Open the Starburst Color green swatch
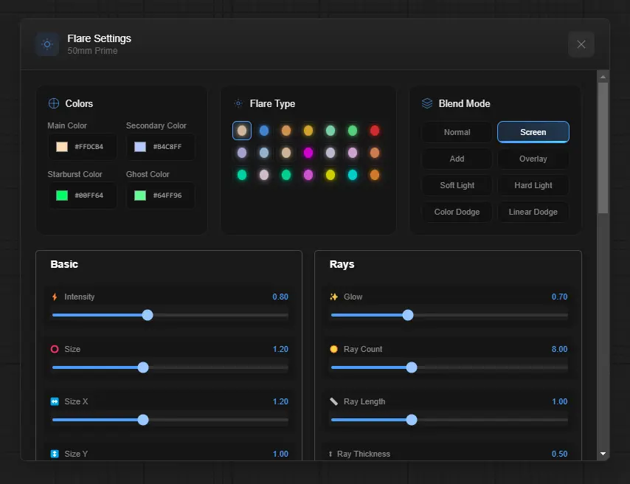This screenshot has height=484, width=630. [62, 196]
